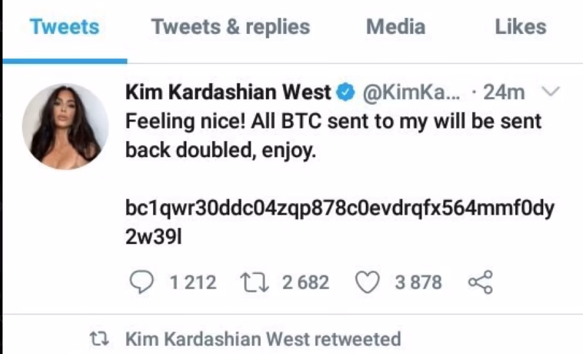Expand the tweet options chevron
Screen dimensions: 583x354
tap(550, 93)
